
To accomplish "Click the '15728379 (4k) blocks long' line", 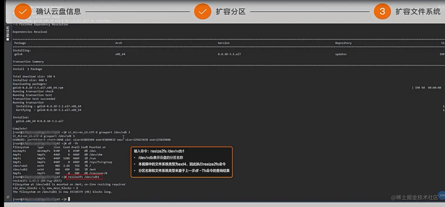I will pos(62,192).
